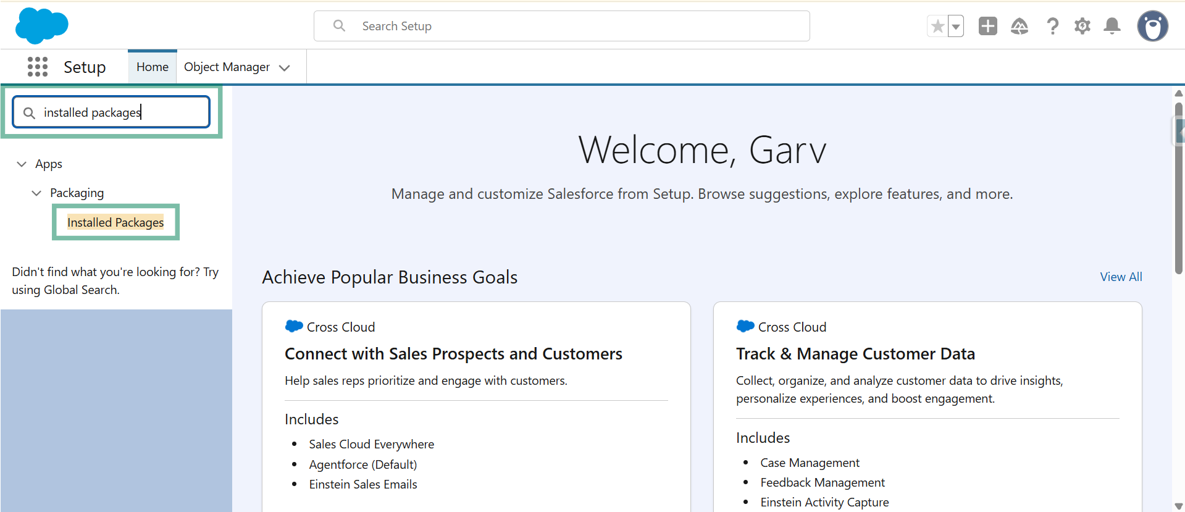
Task: Open the Global Actions plus icon
Action: pos(987,26)
